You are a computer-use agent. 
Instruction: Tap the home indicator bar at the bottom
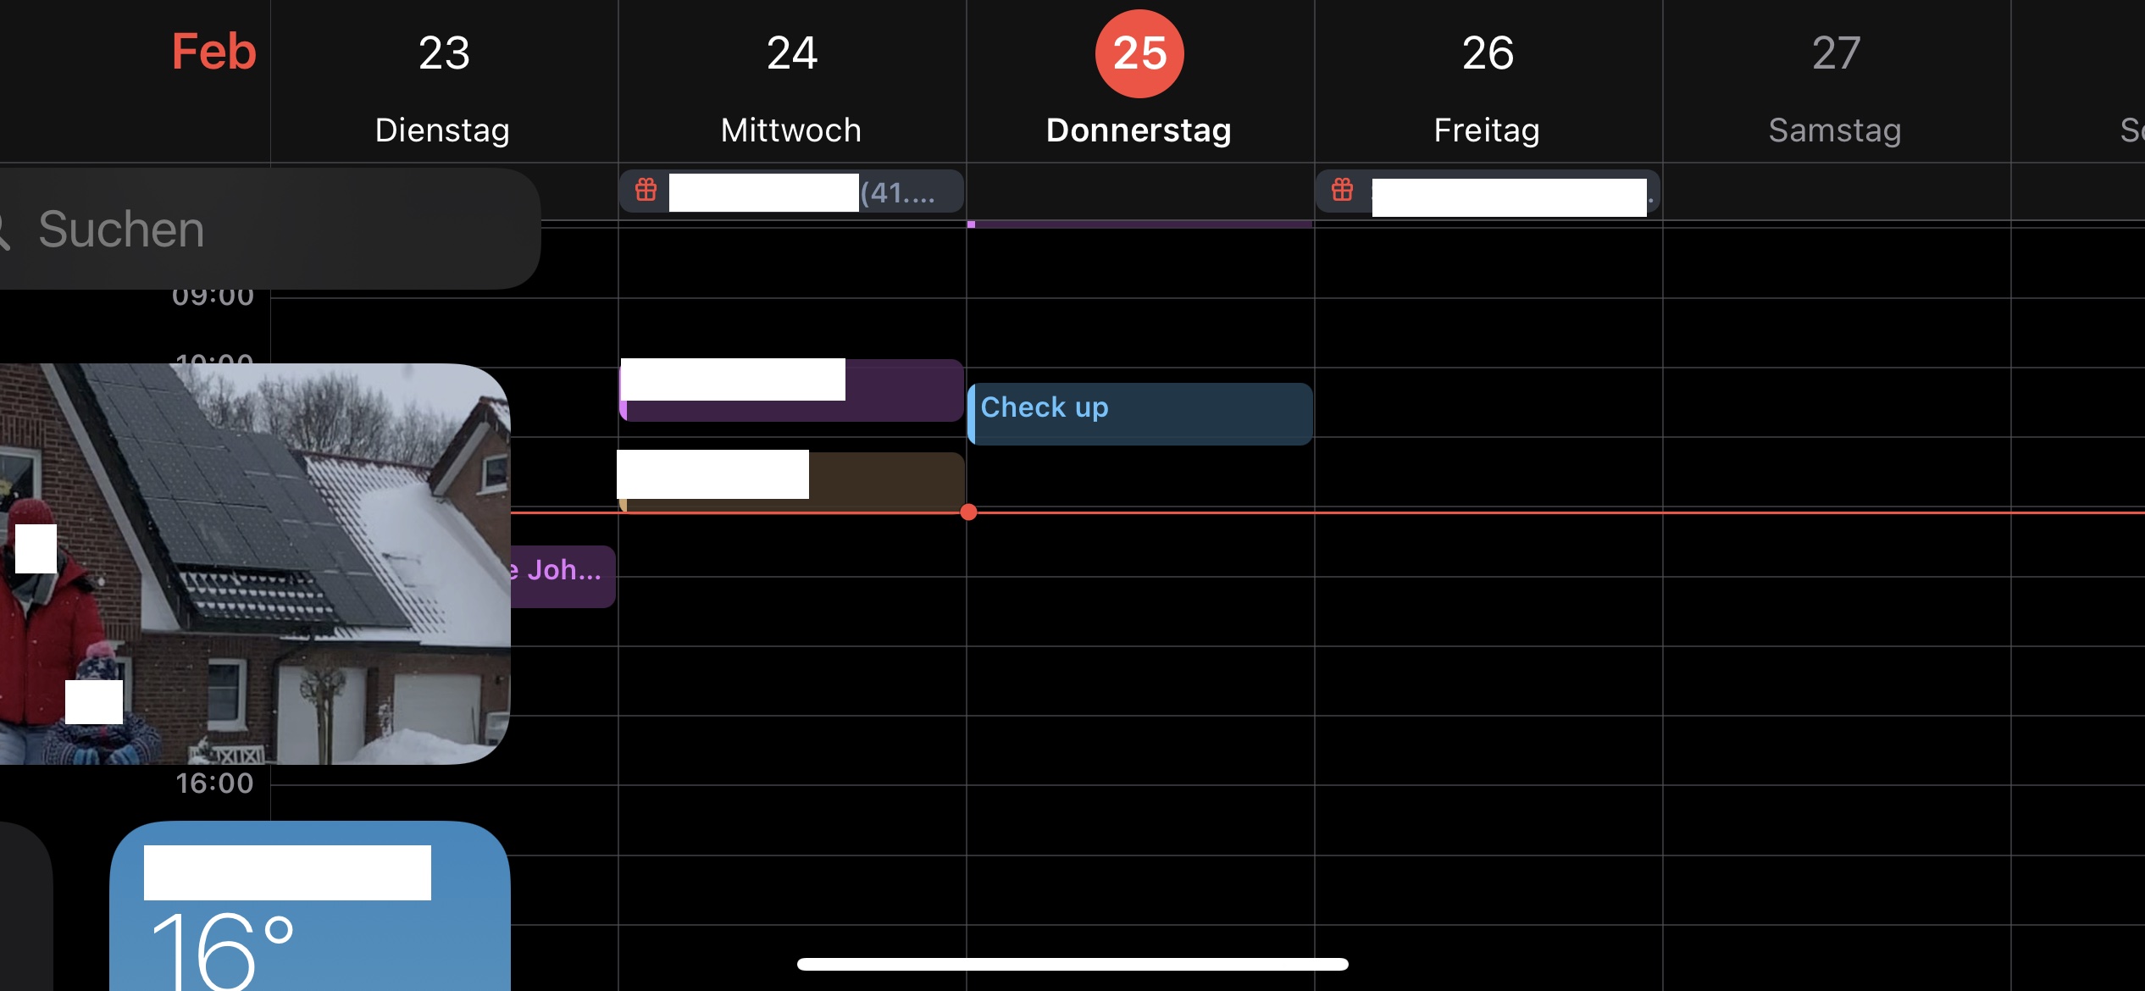coord(1072,964)
